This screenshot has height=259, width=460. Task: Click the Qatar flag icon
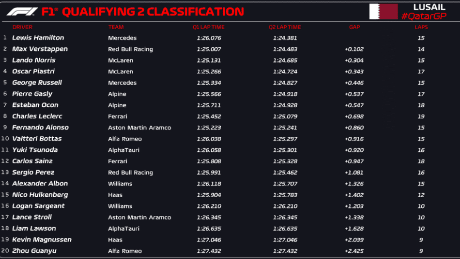click(x=383, y=12)
